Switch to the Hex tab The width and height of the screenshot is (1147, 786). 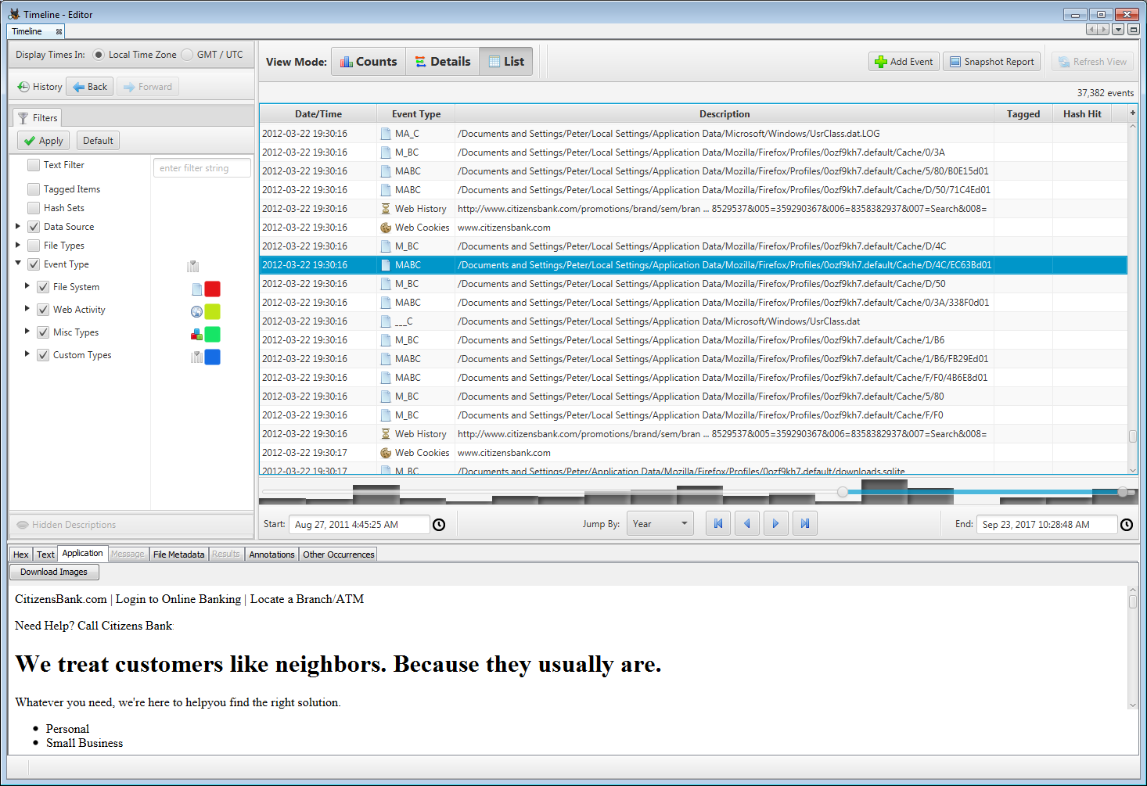[20, 554]
